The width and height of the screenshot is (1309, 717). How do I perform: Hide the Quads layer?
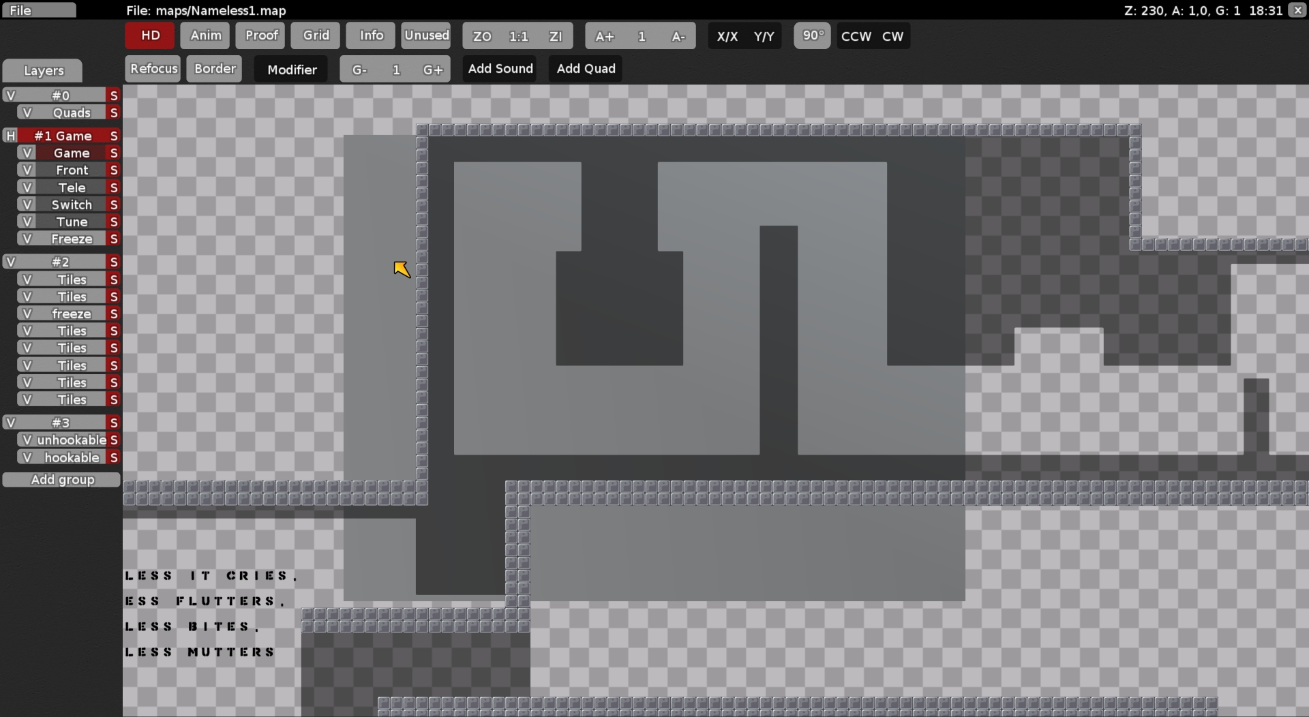coord(27,112)
